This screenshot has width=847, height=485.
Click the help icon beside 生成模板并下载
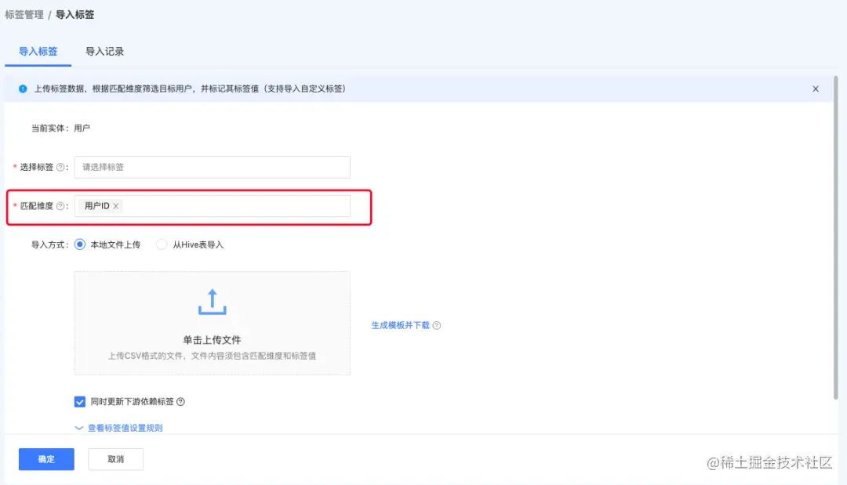(x=436, y=324)
